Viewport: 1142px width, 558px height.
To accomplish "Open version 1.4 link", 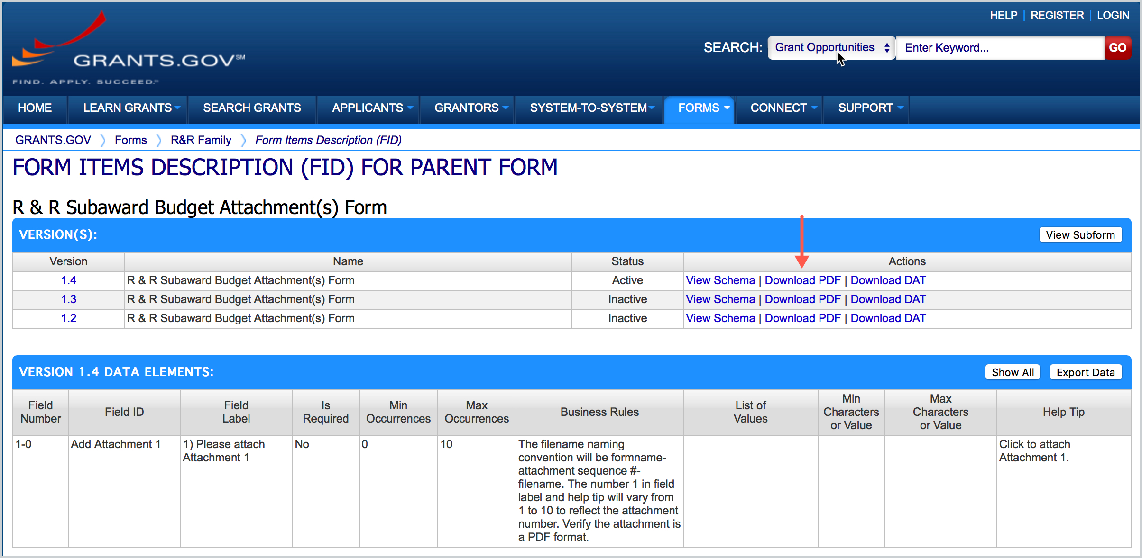I will coord(69,280).
